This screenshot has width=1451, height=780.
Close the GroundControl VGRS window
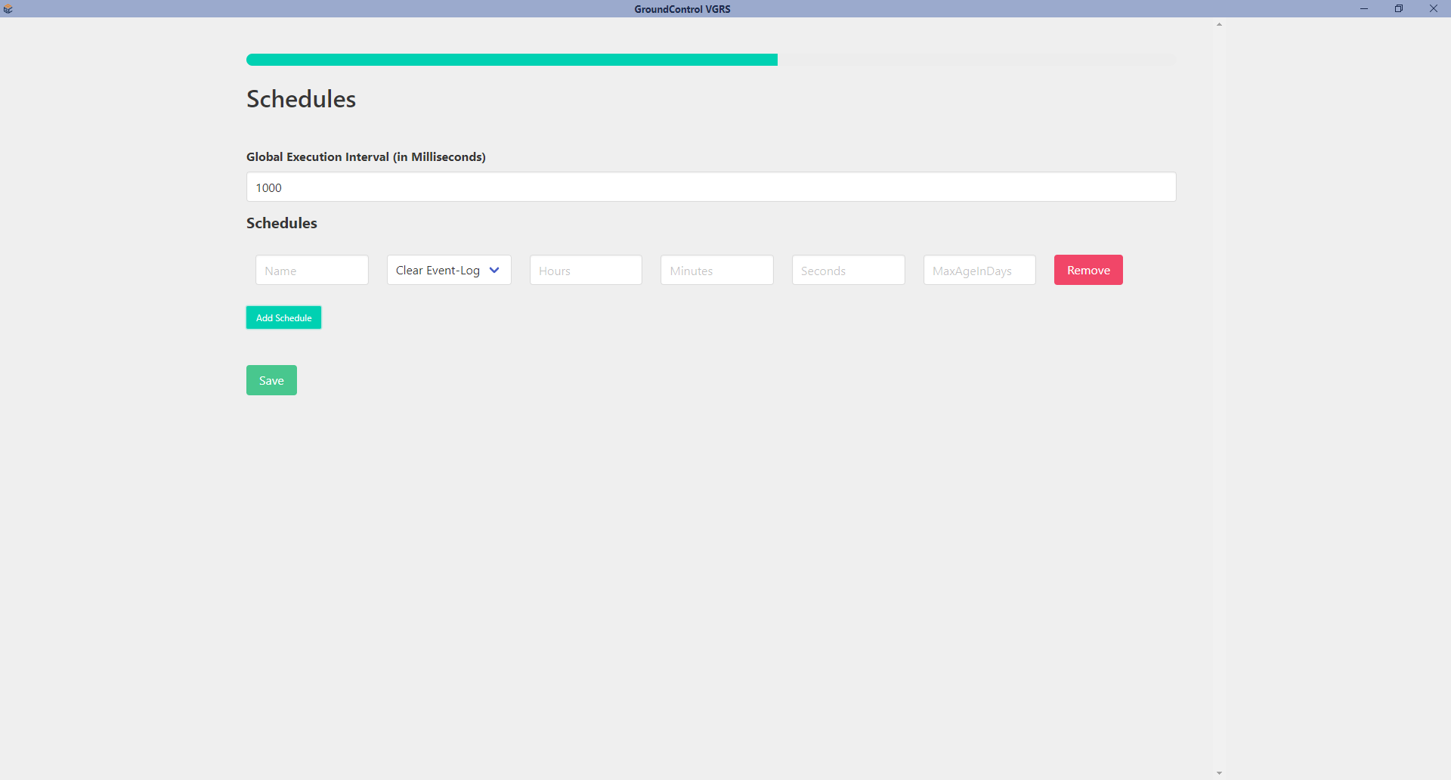1434,9
